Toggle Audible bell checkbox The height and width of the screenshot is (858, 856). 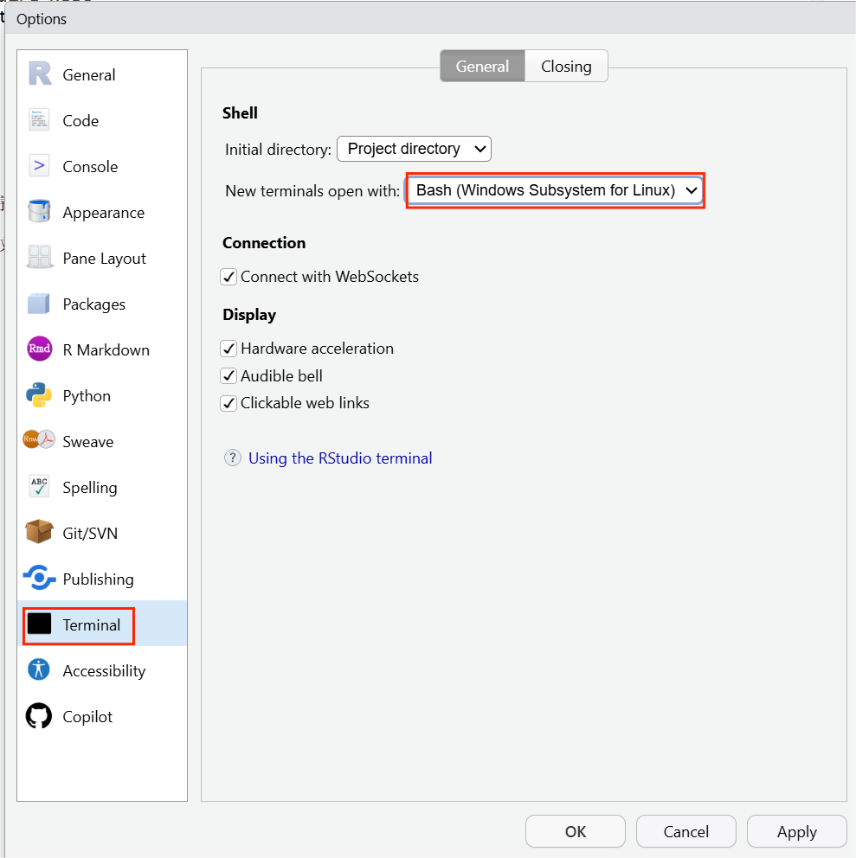tap(228, 376)
